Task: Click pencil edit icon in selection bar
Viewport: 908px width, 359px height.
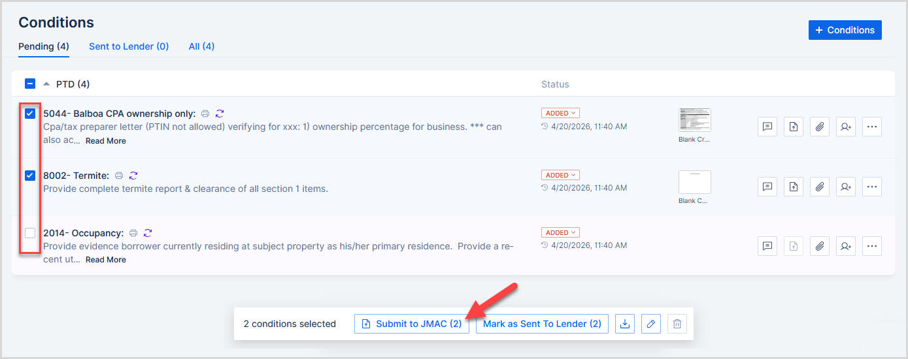Action: coord(651,324)
